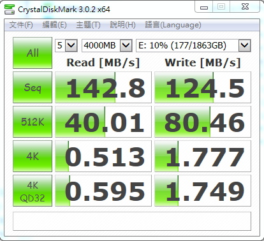Open the 編輯(E) menu
The width and height of the screenshot is (264, 241).
[x=54, y=25]
